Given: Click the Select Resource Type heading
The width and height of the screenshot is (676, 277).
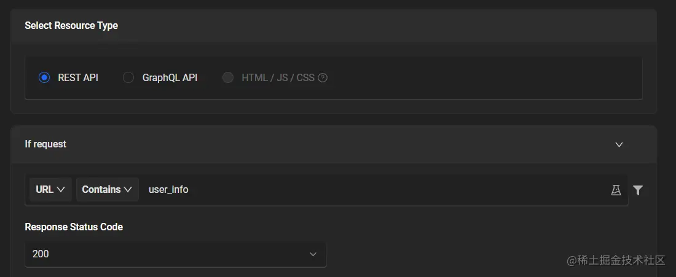Looking at the screenshot, I should 71,25.
